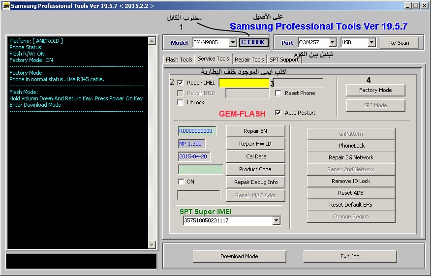Click the Exit Job button
The width and height of the screenshot is (431, 276).
point(350,256)
